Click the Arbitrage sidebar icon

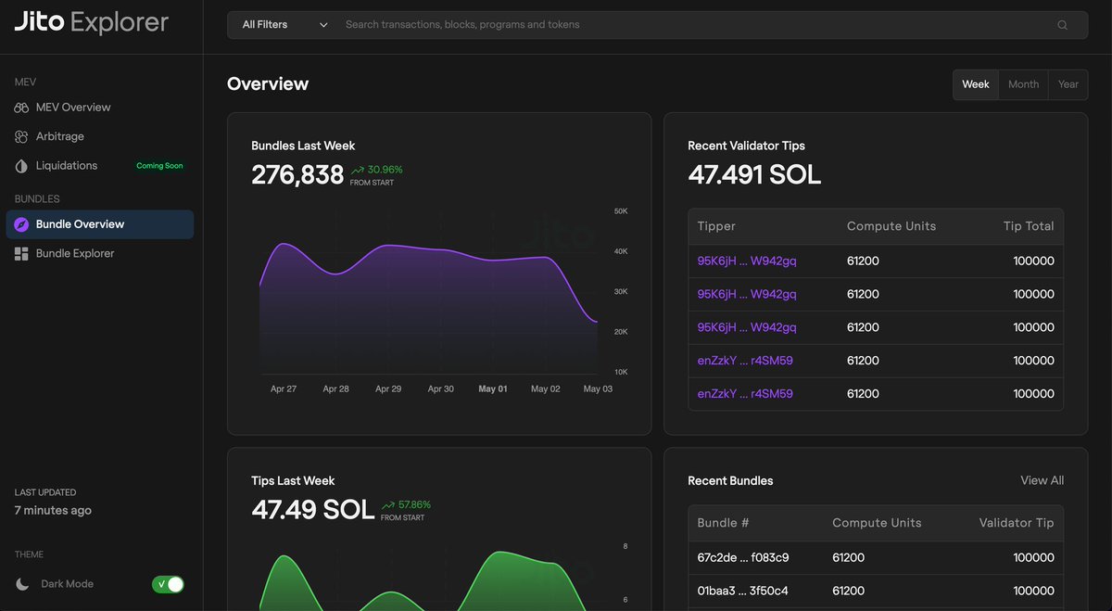(x=21, y=137)
